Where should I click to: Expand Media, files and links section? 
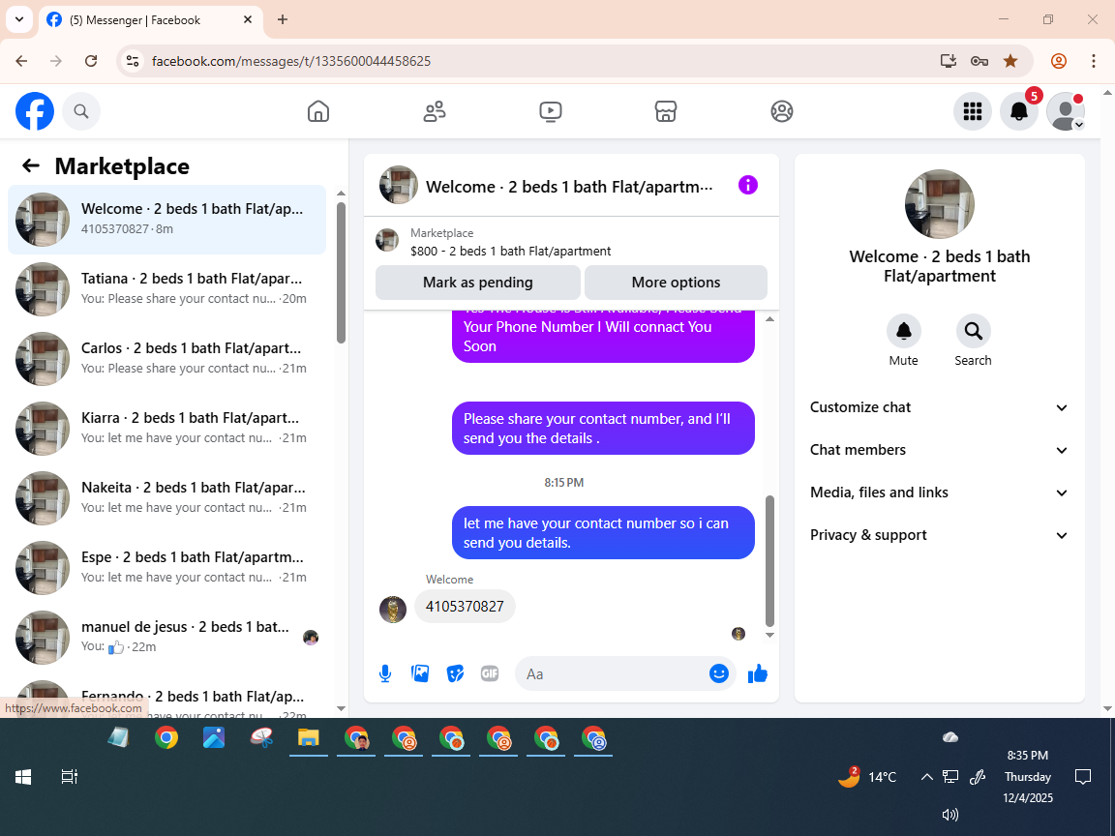click(x=939, y=493)
